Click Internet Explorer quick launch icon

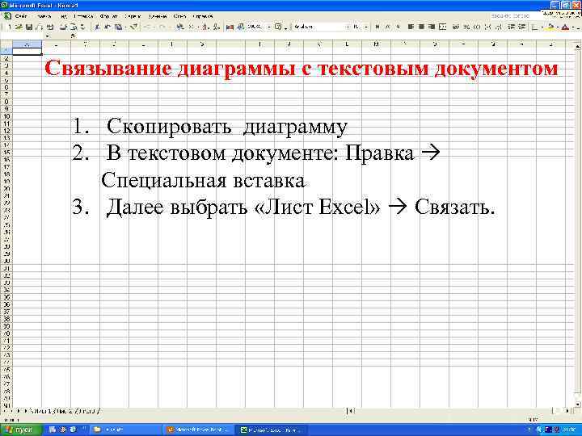point(73,430)
